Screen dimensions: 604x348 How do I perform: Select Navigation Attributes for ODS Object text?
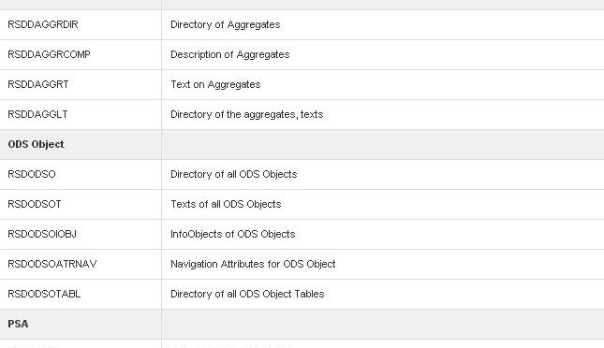[253, 265]
